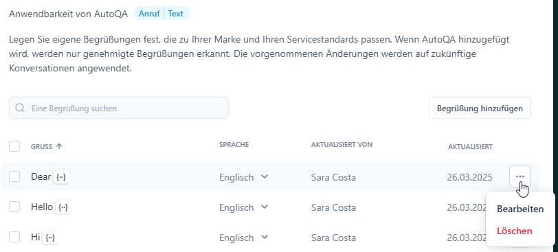558x252 pixels.
Task: Click the placeholder variable icon next to Hi
Action: (x=50, y=238)
